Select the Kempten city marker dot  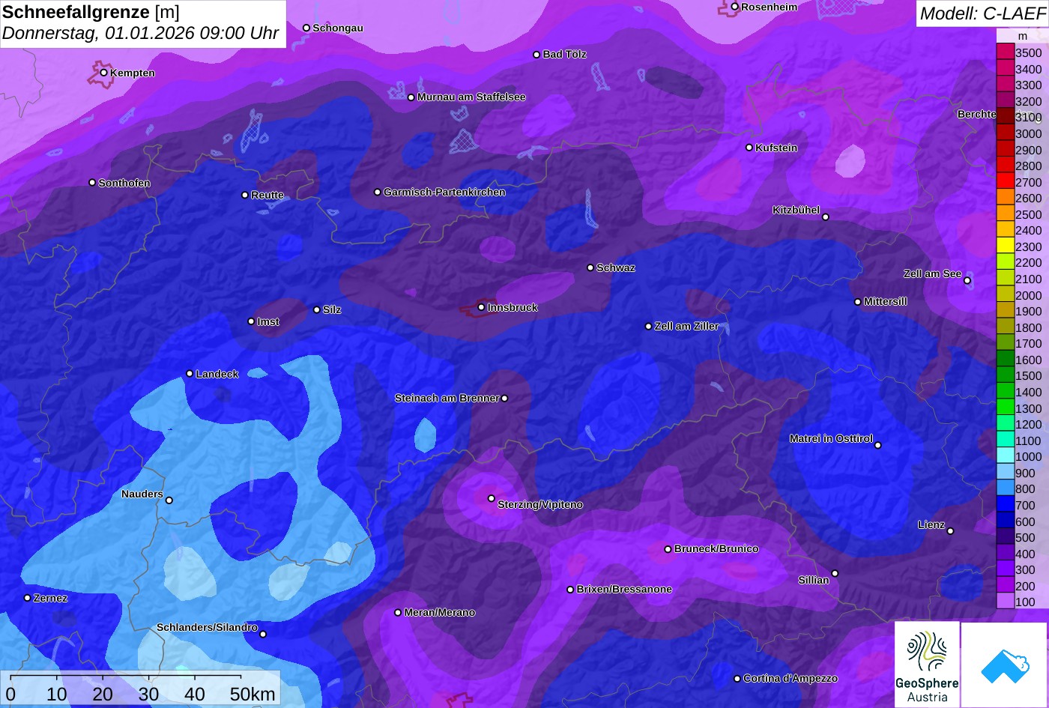(x=104, y=73)
